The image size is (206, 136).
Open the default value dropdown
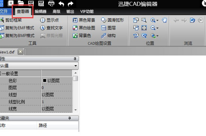tap(76, 66)
